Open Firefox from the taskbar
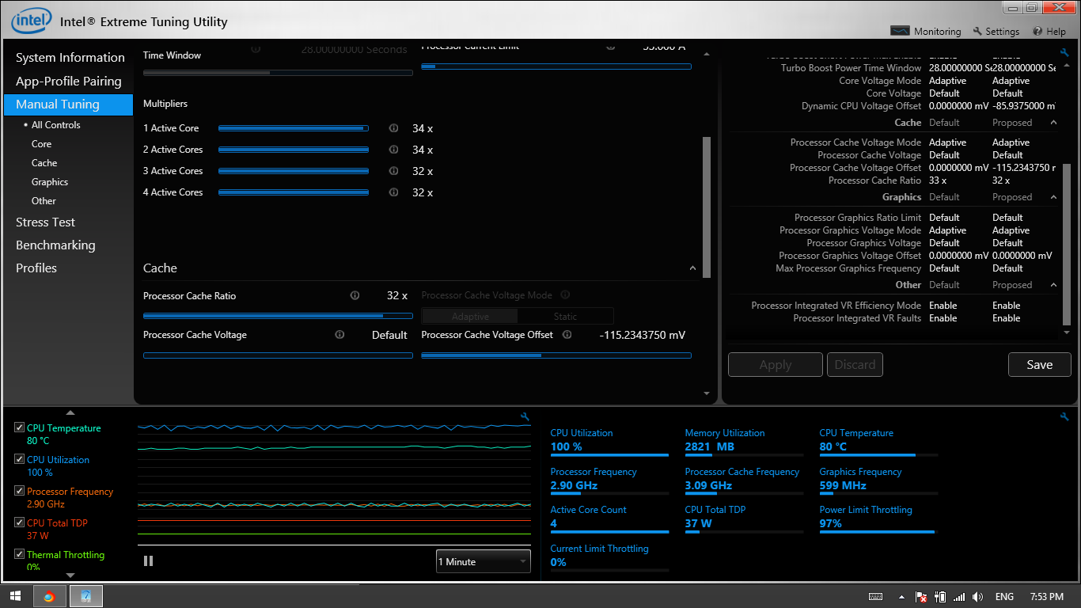Image resolution: width=1081 pixels, height=608 pixels. click(48, 596)
